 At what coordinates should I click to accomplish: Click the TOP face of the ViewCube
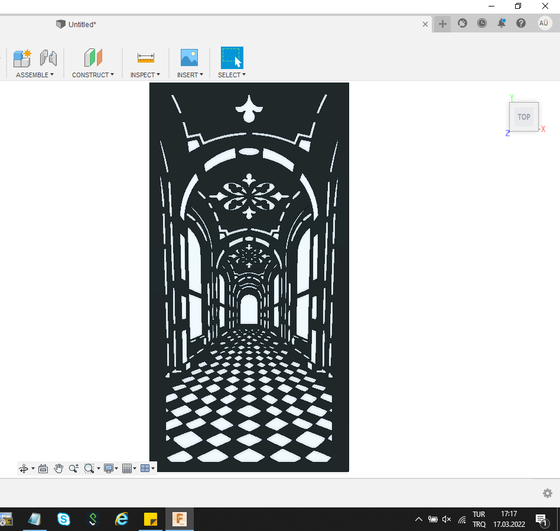(x=523, y=117)
